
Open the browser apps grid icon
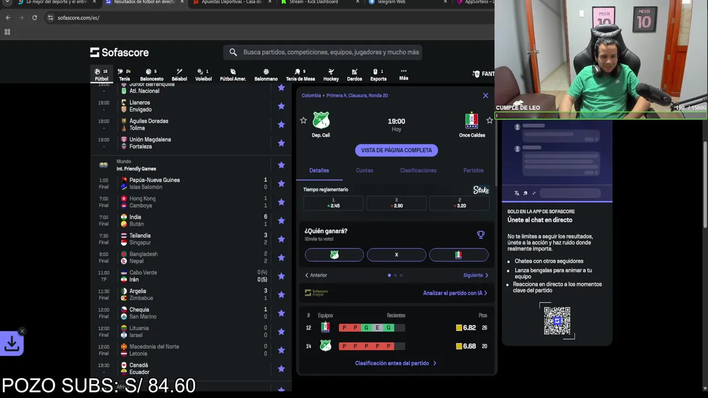click(x=7, y=32)
